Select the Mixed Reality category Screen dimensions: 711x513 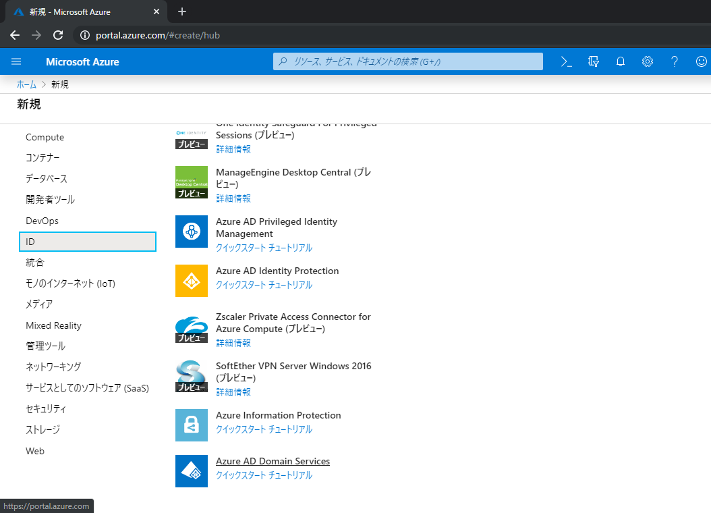click(53, 325)
